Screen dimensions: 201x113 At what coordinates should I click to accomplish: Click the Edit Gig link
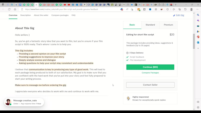179,15
